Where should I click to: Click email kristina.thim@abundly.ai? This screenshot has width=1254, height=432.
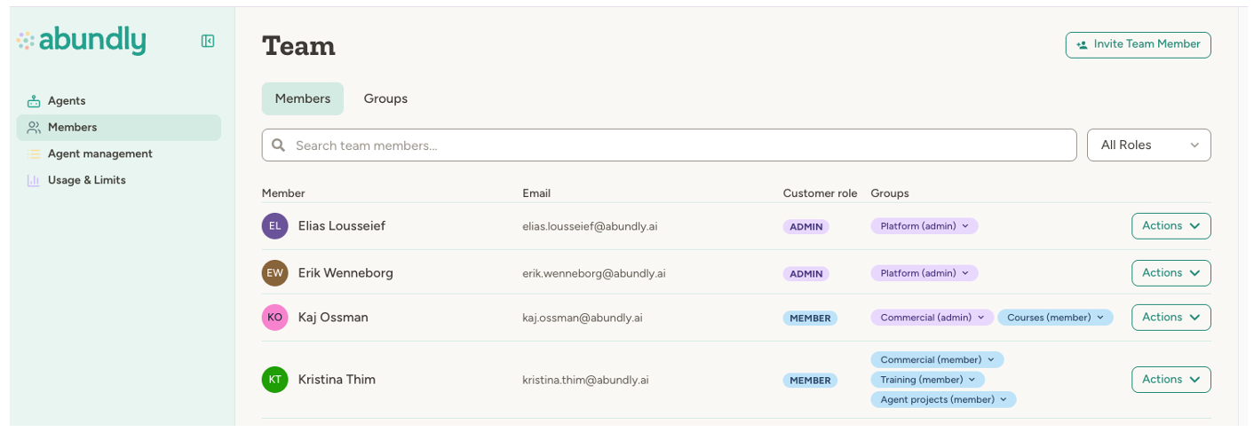coord(585,380)
